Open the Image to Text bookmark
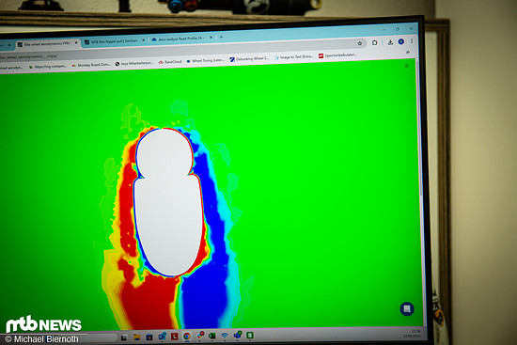This screenshot has width=517, height=345. pyautogui.click(x=294, y=57)
